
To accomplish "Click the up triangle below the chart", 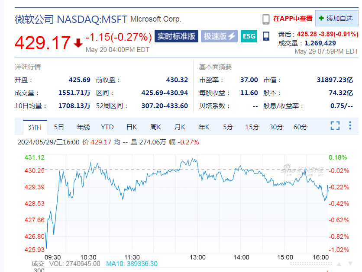I will (339, 264).
